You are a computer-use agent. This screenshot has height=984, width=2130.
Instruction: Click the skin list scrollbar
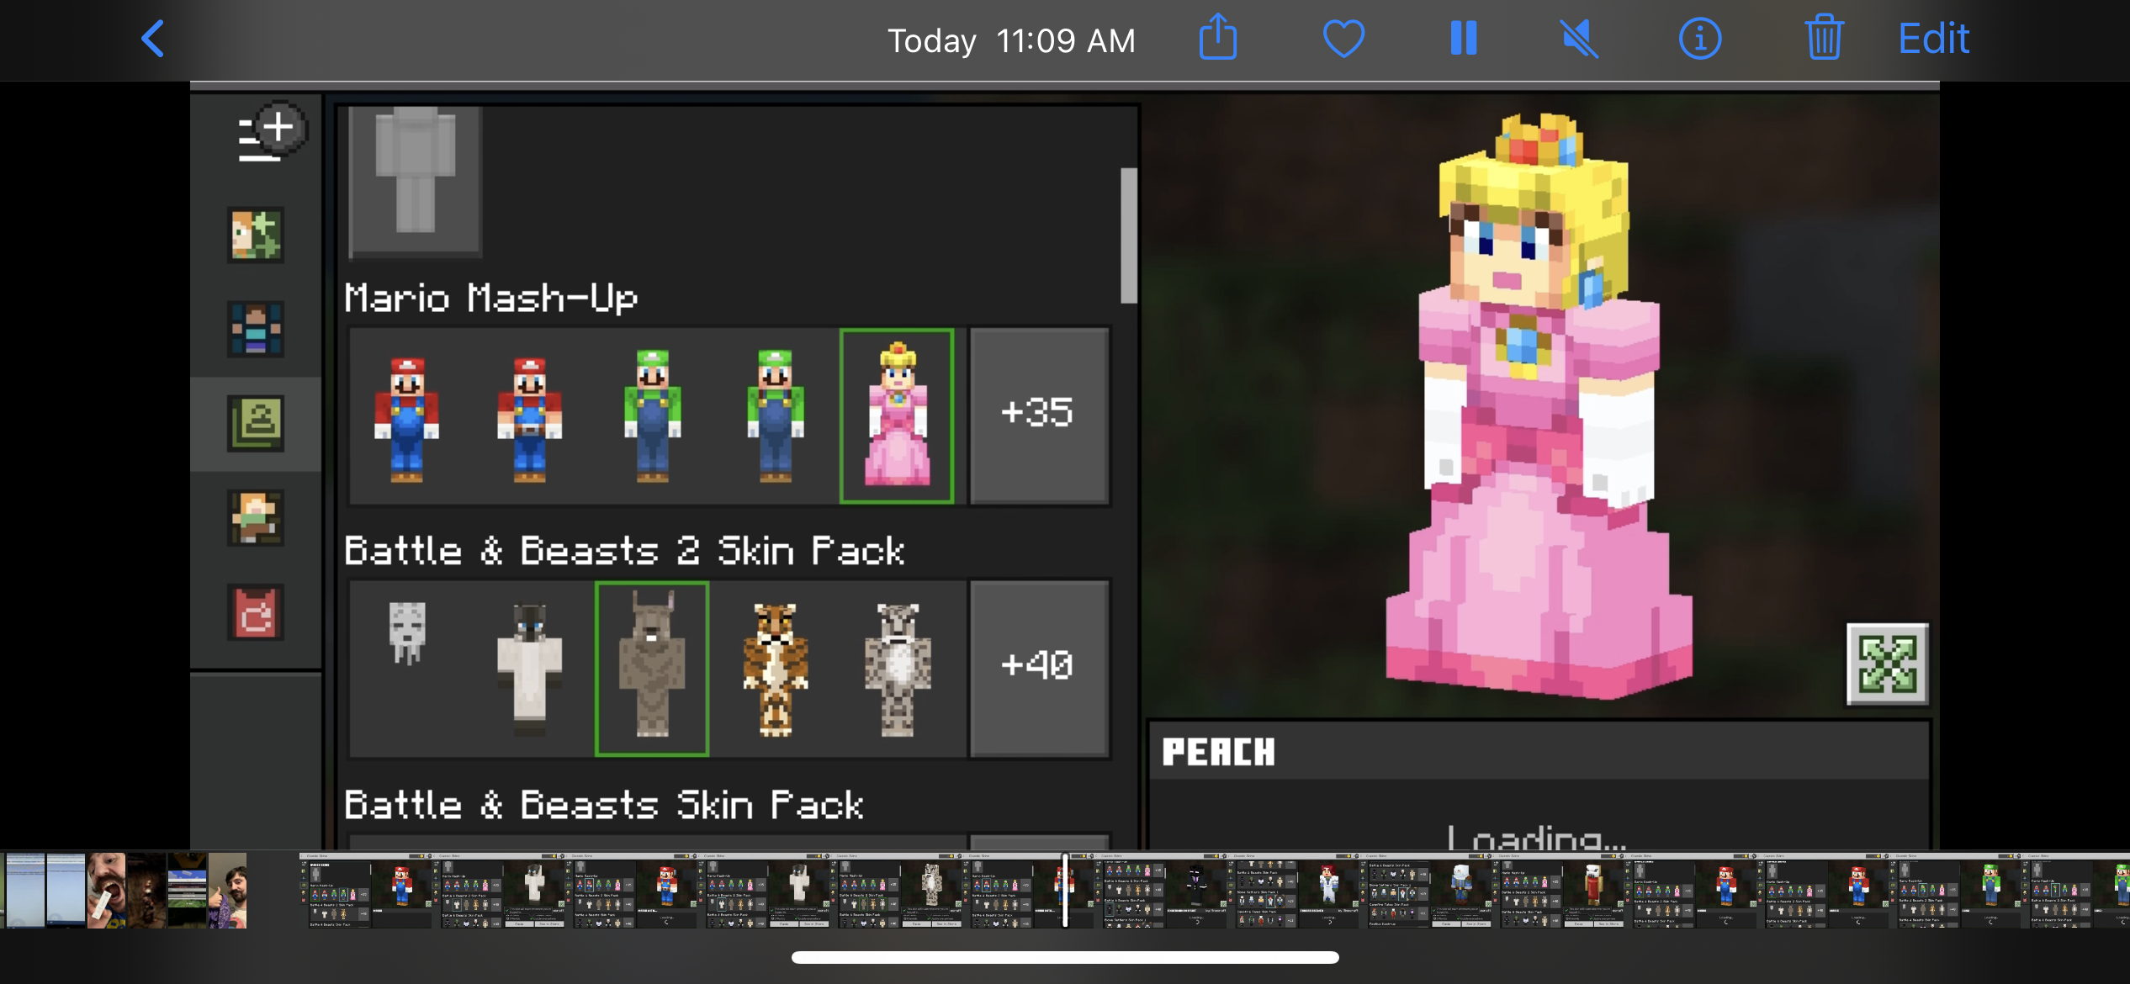click(x=1128, y=235)
